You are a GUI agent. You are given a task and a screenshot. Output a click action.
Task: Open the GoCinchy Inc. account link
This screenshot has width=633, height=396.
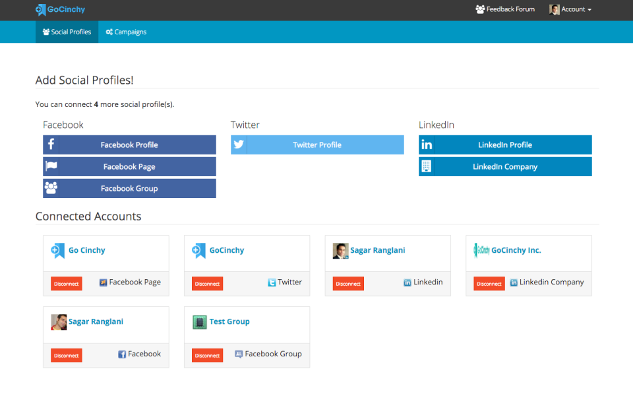(516, 250)
